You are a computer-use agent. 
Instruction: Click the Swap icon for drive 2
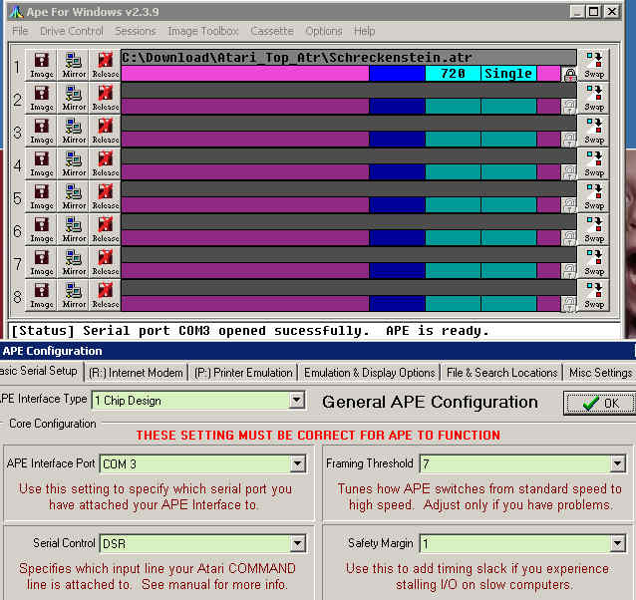(594, 98)
